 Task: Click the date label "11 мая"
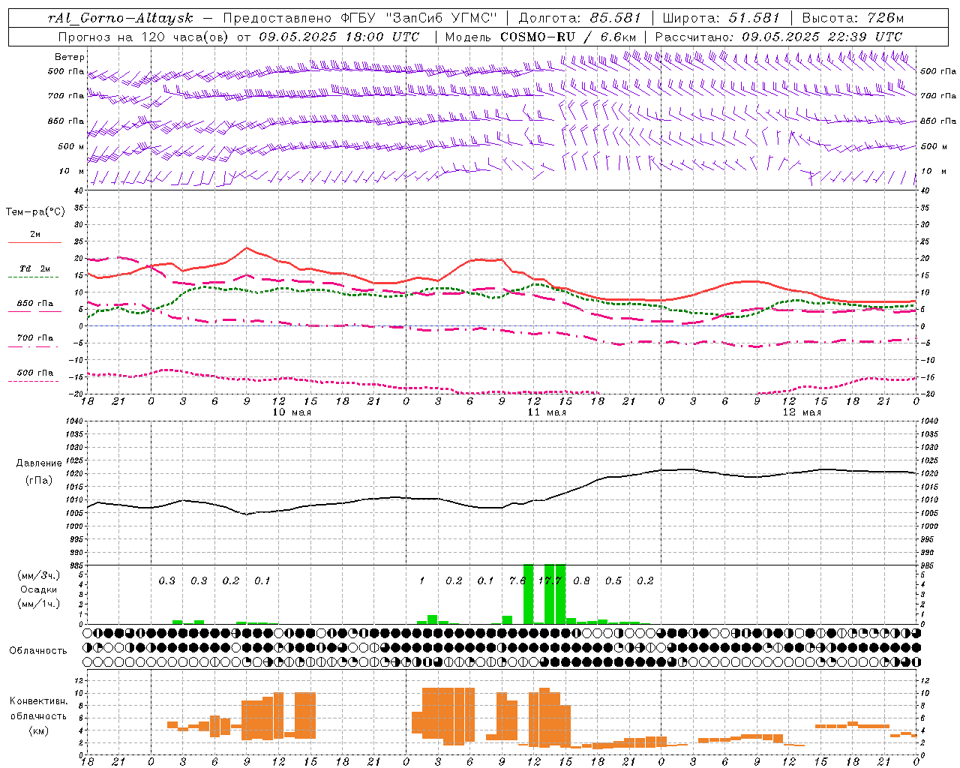[x=547, y=412]
